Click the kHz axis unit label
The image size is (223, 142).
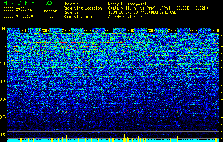point(3,29)
